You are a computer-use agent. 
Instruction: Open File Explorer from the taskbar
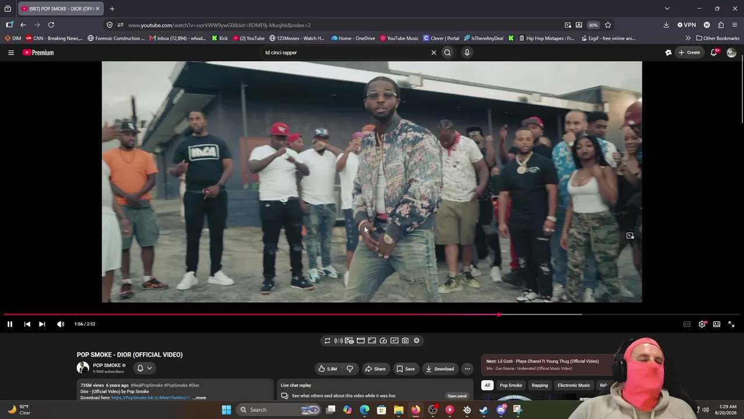(399, 410)
